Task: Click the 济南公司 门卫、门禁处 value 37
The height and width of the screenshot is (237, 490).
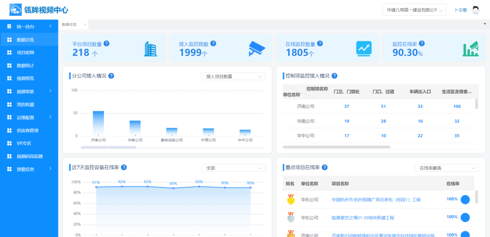Action: point(347,106)
